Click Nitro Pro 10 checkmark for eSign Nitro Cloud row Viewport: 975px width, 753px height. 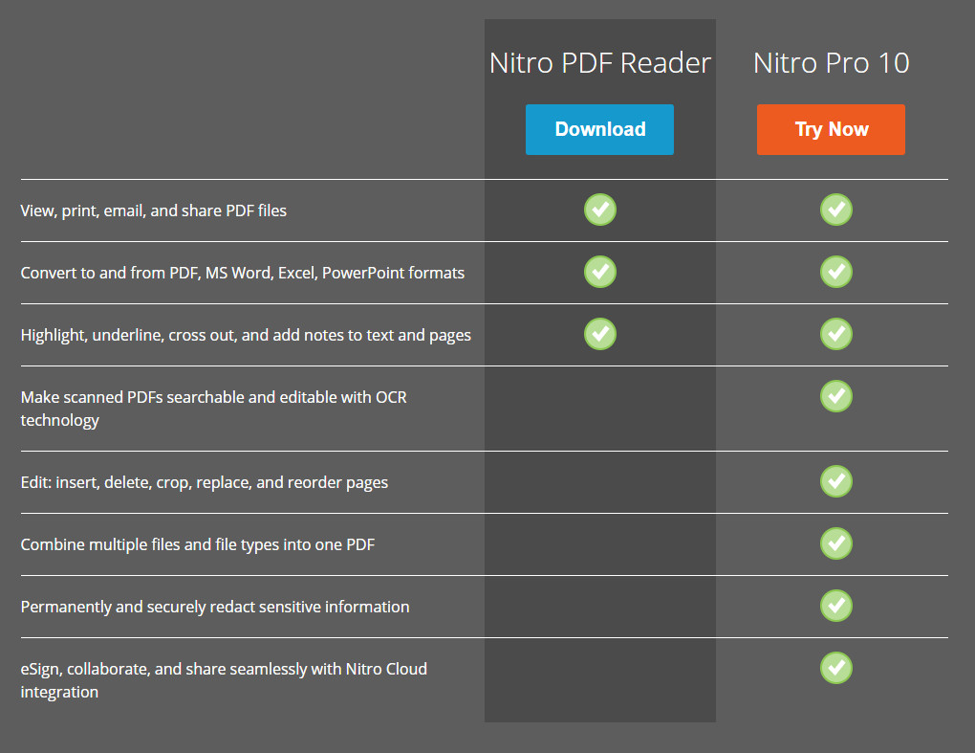(836, 669)
